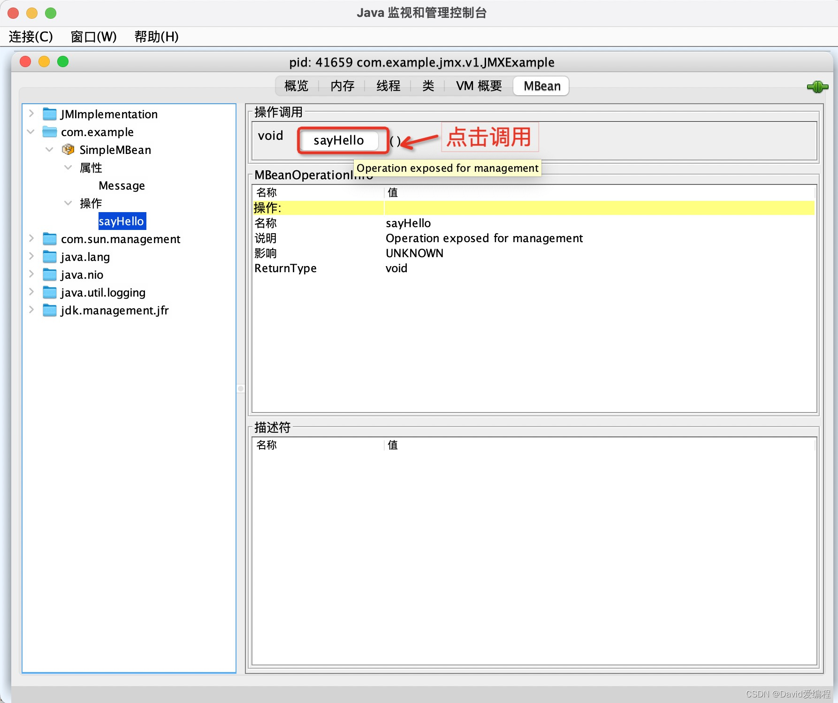838x703 pixels.
Task: Collapse the com.example tree node
Action: 31,132
